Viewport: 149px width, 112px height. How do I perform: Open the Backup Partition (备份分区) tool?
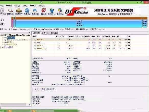[60, 11]
